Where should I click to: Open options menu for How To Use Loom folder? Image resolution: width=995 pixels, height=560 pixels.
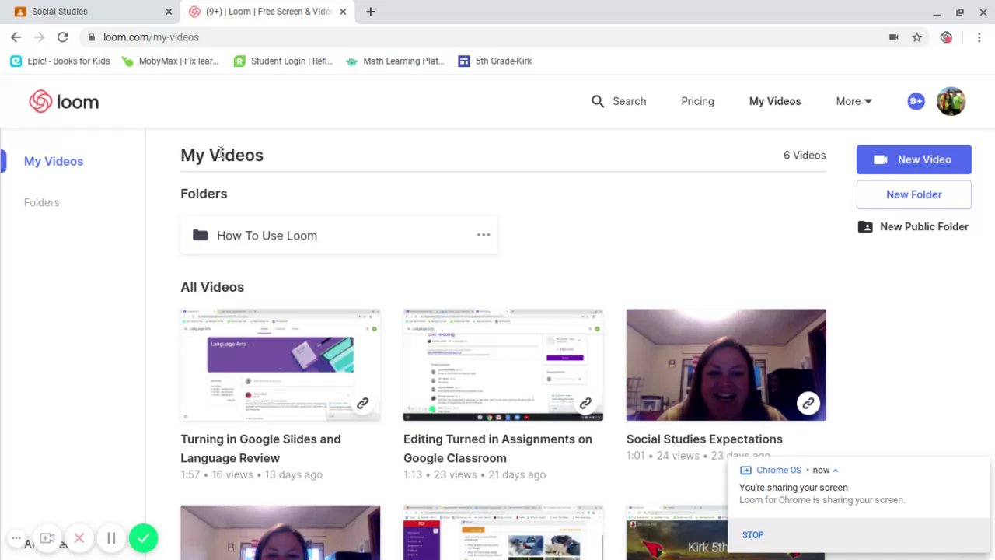coord(484,235)
